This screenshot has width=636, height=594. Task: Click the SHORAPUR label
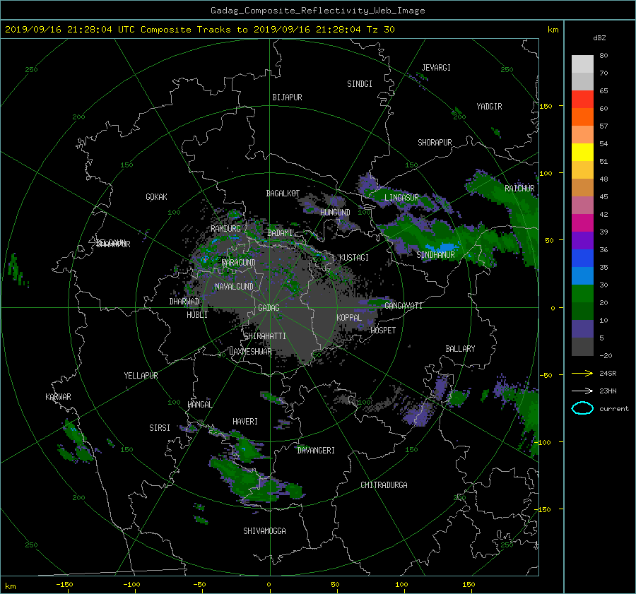pos(435,143)
